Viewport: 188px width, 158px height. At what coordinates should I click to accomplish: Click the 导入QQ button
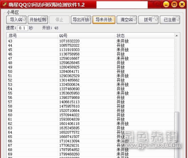point(16,20)
